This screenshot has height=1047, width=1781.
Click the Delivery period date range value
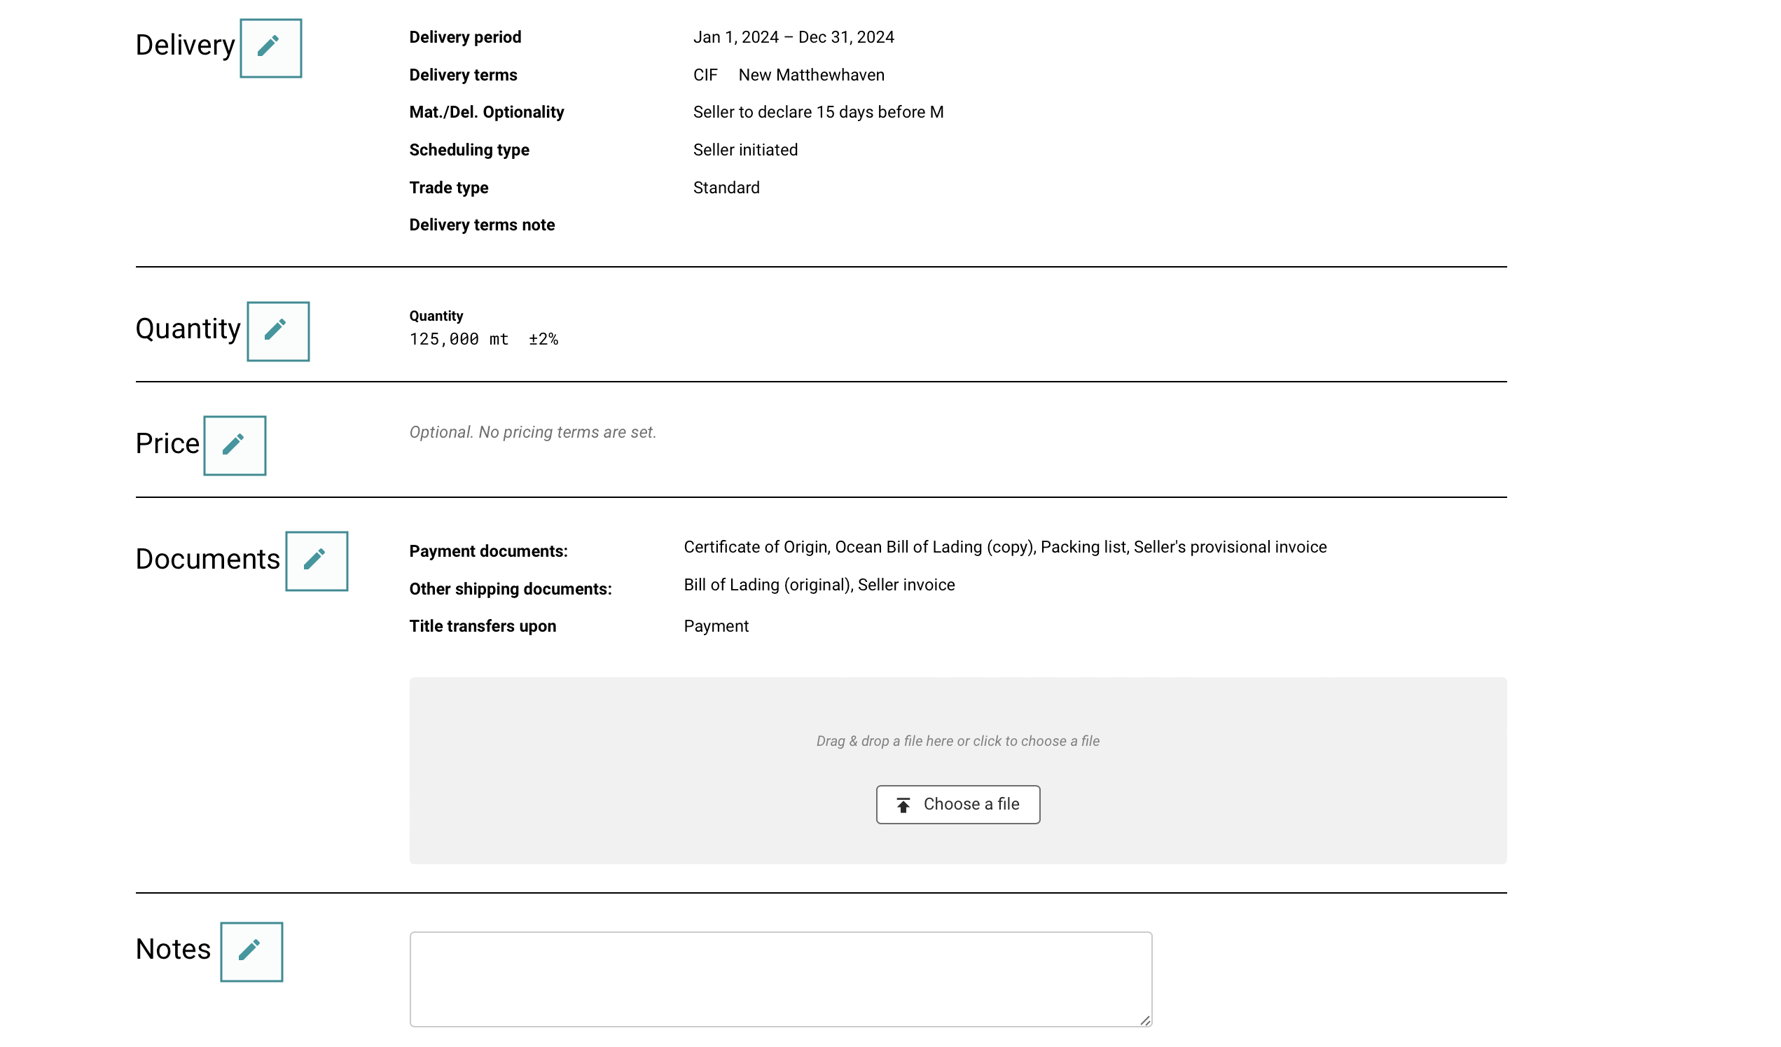click(793, 38)
